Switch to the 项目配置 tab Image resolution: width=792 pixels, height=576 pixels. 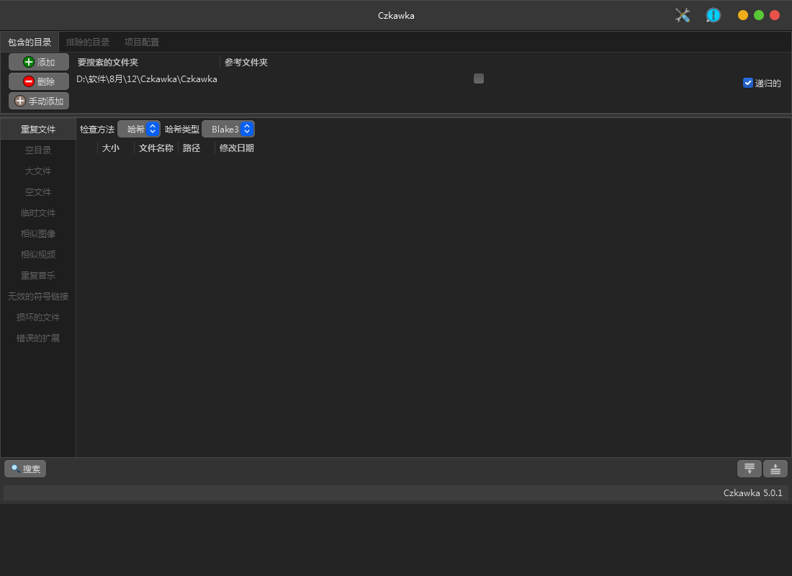coord(142,42)
